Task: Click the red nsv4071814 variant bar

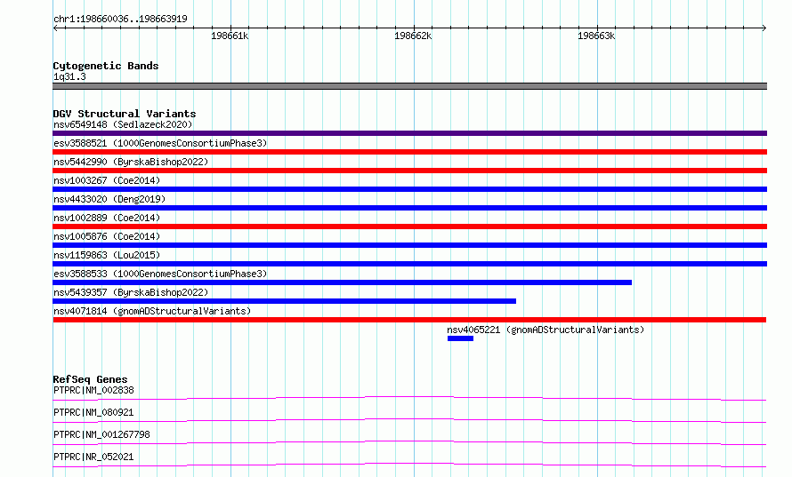Action: click(x=409, y=320)
